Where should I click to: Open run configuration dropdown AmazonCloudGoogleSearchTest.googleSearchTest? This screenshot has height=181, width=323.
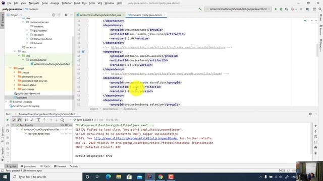click(238, 9)
